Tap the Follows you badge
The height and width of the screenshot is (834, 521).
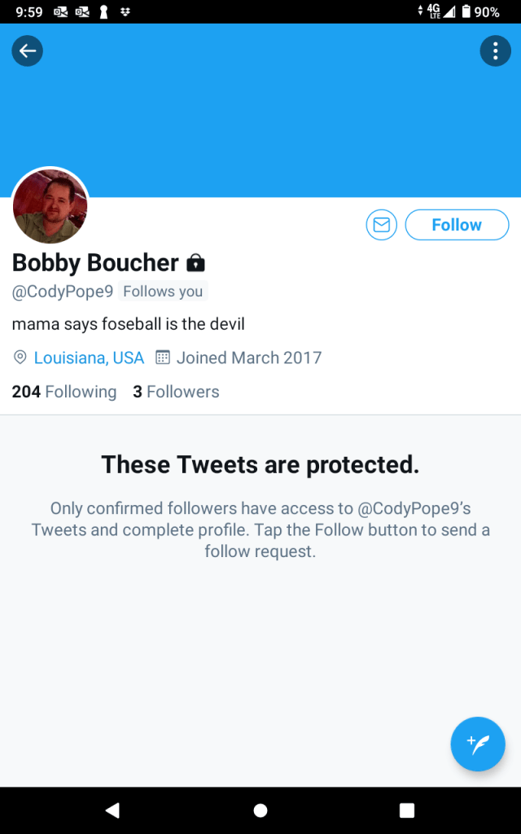tap(163, 292)
